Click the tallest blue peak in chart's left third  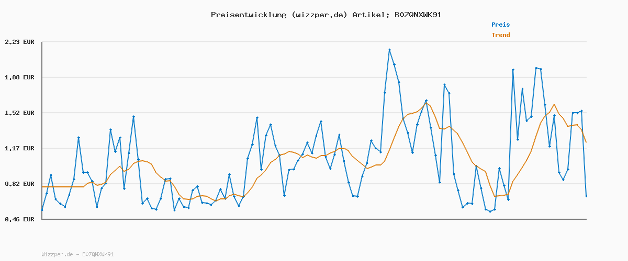click(133, 117)
